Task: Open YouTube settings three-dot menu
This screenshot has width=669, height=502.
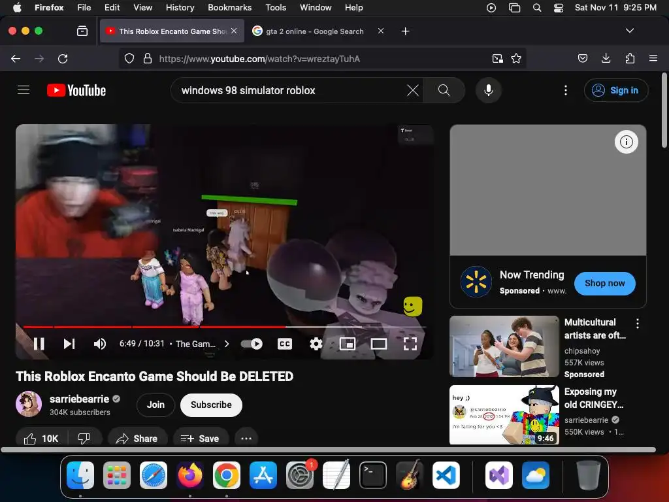Action: tap(566, 90)
